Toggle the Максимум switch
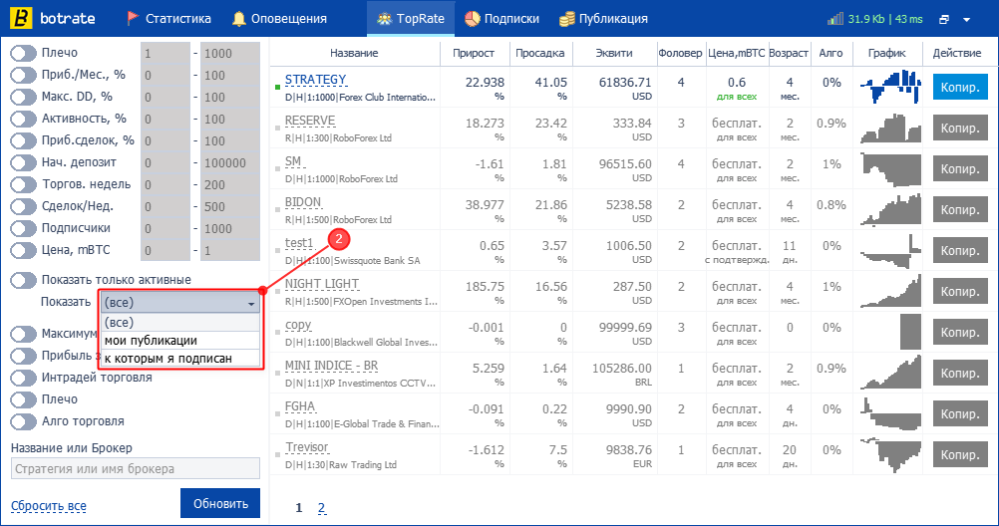The height and width of the screenshot is (526, 999). (x=23, y=334)
